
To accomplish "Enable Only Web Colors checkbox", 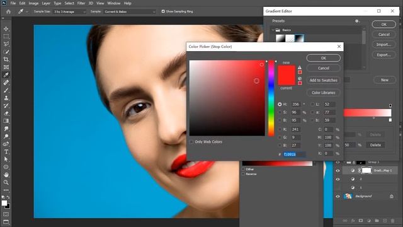I will [191, 142].
